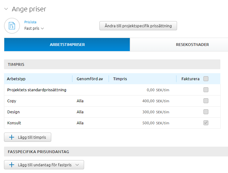Click the Copy hourly price 400,00 value
228x173 pixels.
click(149, 101)
